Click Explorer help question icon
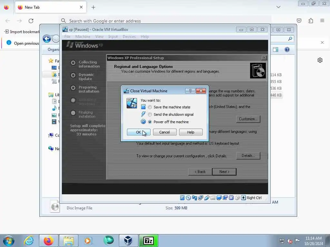 287,50
